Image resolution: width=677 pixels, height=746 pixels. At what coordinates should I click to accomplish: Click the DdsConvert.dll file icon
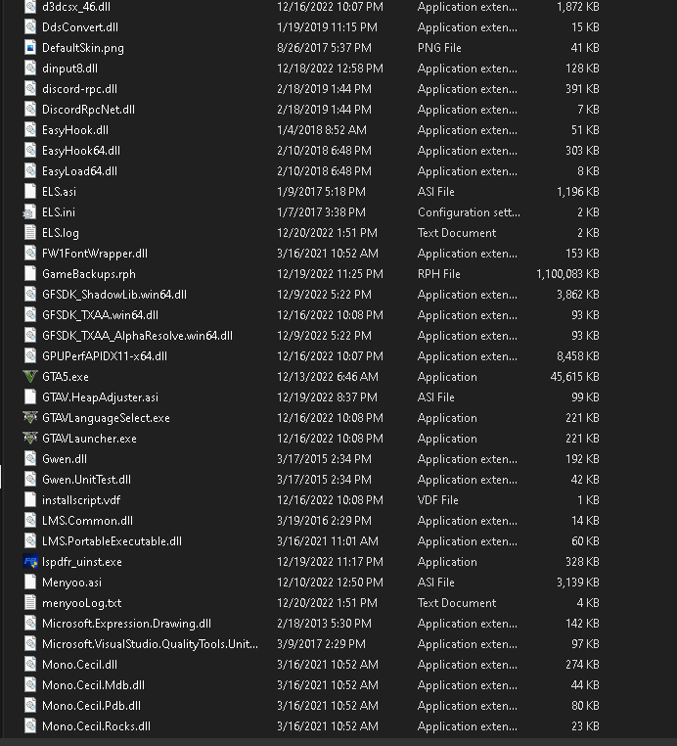[30, 27]
